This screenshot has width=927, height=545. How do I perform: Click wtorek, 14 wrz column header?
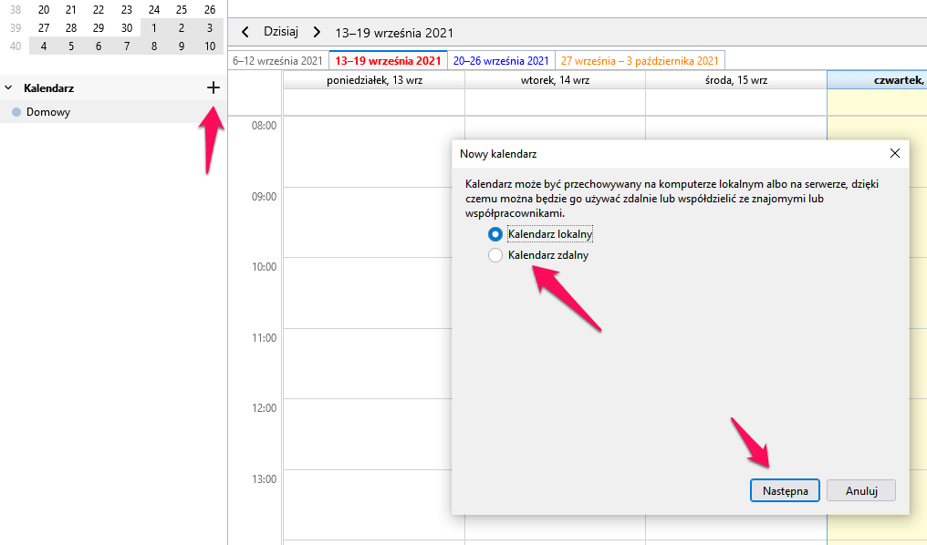[x=555, y=80]
